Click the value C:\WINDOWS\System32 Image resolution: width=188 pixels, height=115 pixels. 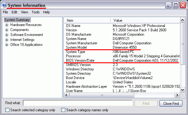tap(132, 73)
